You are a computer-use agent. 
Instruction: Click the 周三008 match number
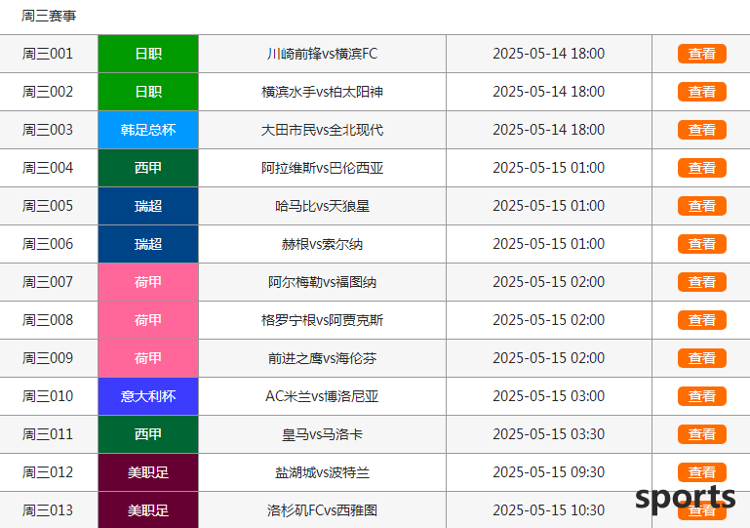(48, 320)
